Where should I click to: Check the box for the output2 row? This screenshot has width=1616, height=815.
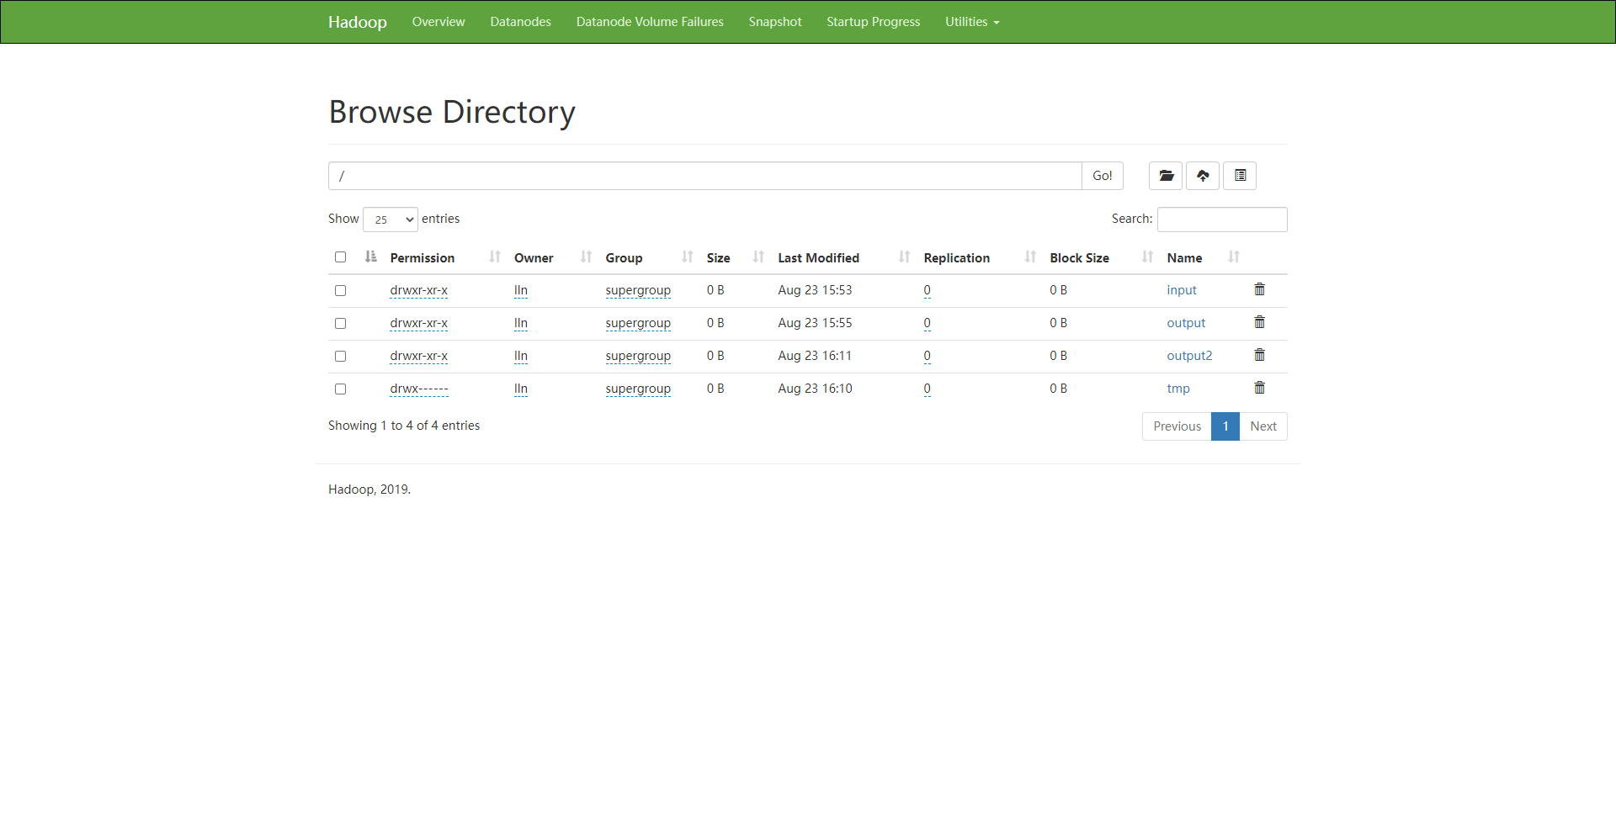pos(340,356)
